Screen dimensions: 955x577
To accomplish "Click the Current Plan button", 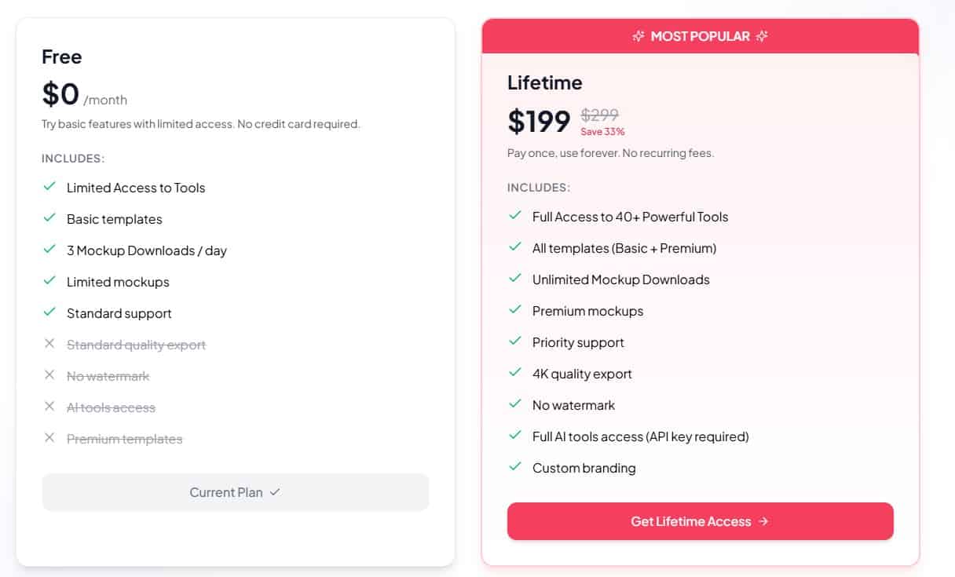I will pyautogui.click(x=236, y=492).
